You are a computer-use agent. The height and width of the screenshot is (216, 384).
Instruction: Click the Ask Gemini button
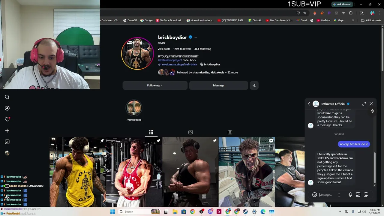click(x=342, y=4)
